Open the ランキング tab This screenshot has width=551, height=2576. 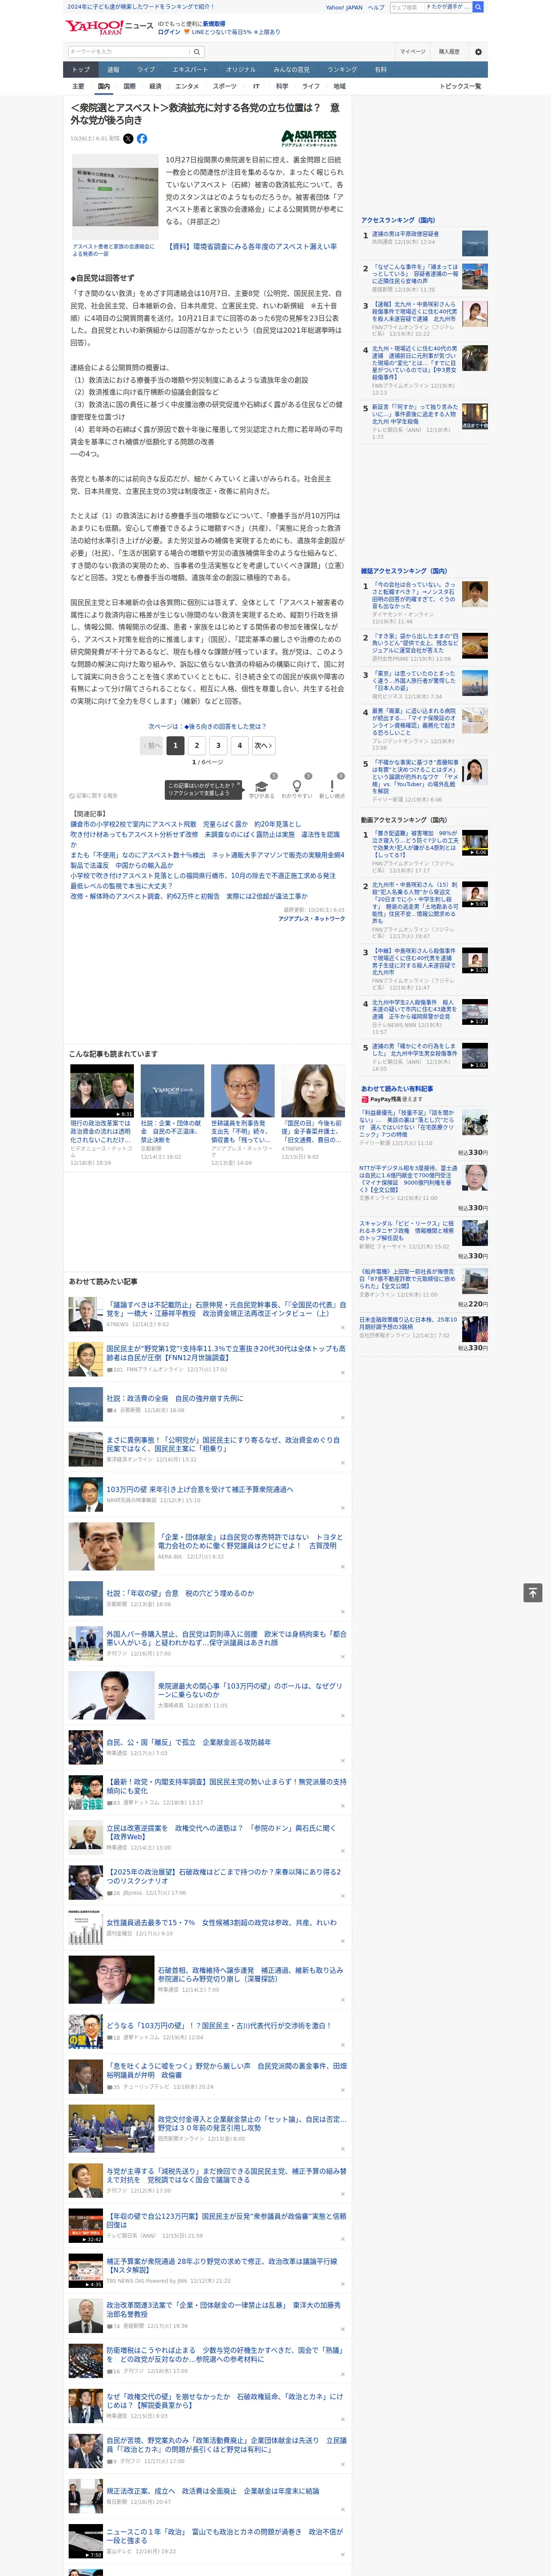(x=343, y=70)
